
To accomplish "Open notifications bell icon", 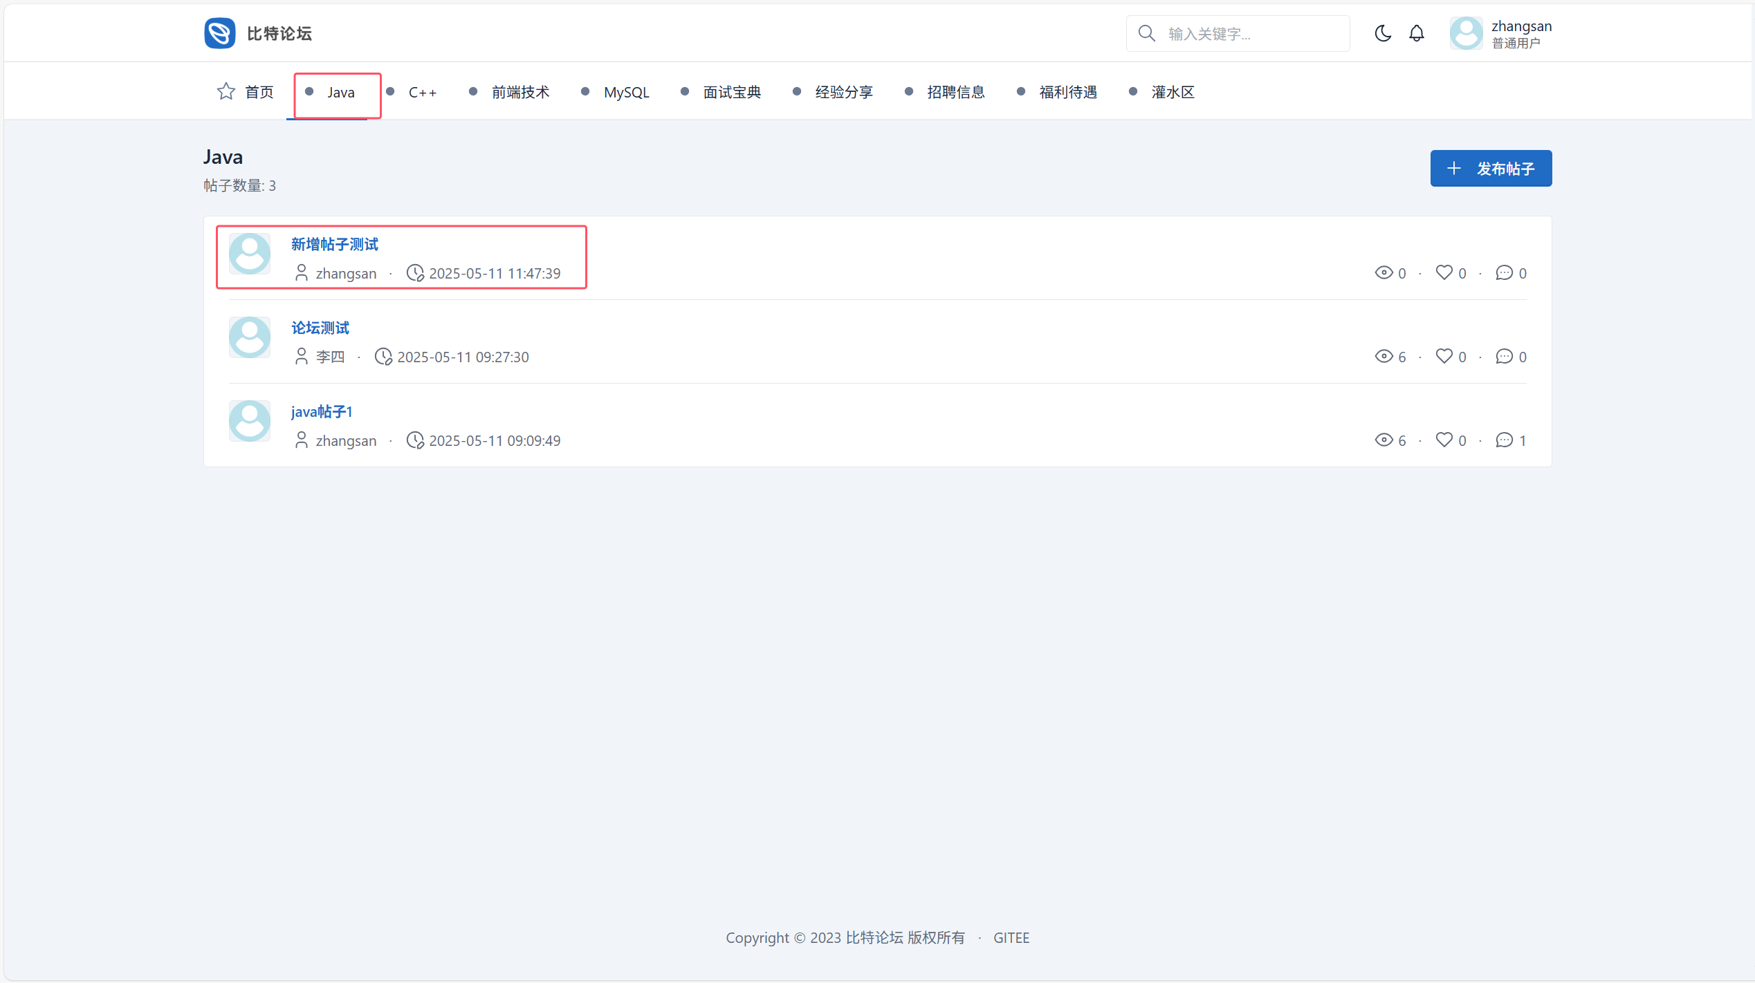I will pyautogui.click(x=1416, y=33).
